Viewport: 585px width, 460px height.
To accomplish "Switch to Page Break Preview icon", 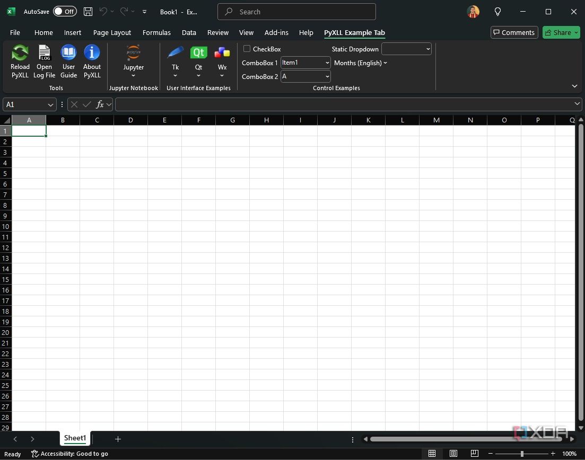I will [475, 453].
